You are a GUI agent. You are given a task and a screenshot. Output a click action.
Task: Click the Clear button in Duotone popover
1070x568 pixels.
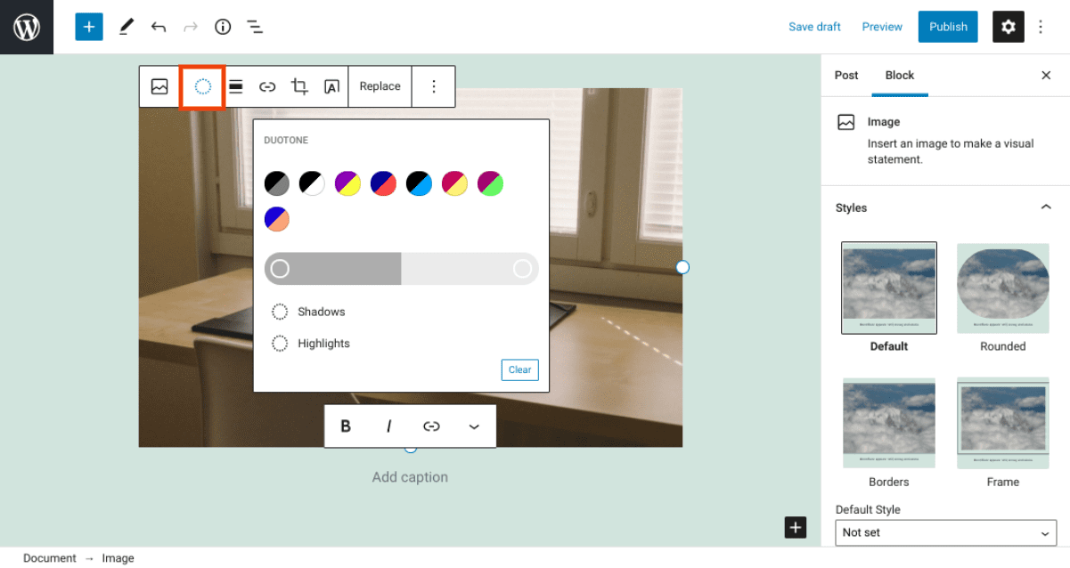[x=519, y=369]
